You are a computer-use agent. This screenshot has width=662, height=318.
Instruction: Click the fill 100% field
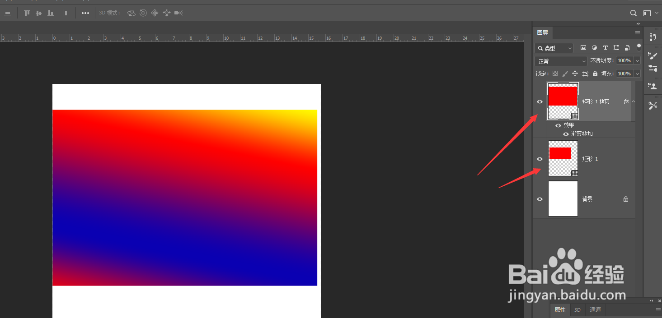tap(624, 74)
